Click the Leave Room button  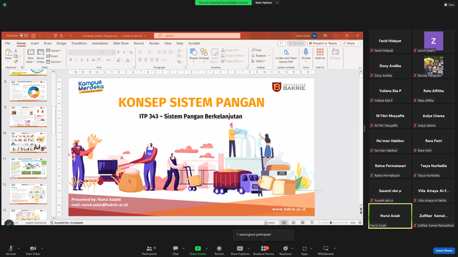click(x=444, y=251)
